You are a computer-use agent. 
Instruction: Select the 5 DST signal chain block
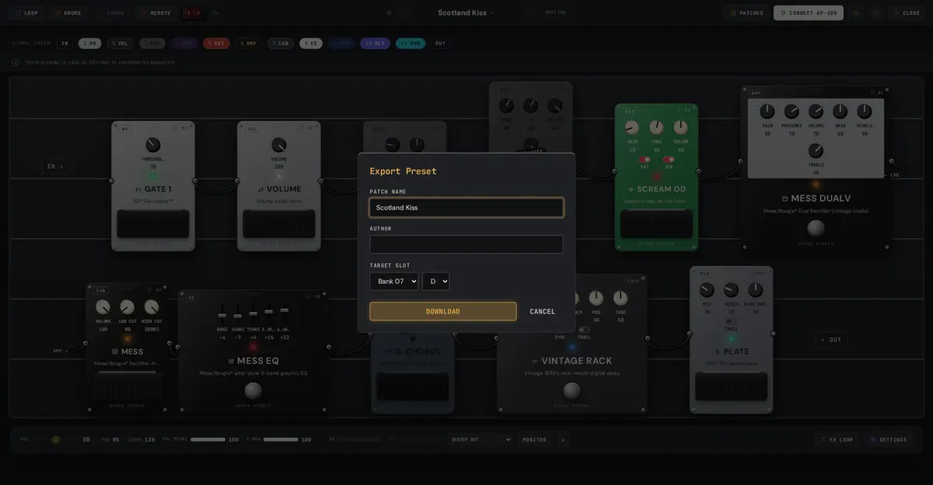point(216,43)
